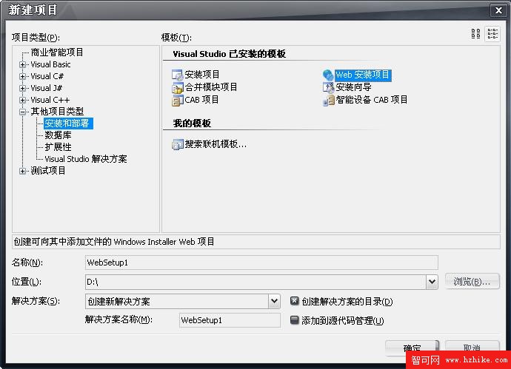Select the 合并模块项目 template icon
Viewport: 511px width, 369px height.
178,87
